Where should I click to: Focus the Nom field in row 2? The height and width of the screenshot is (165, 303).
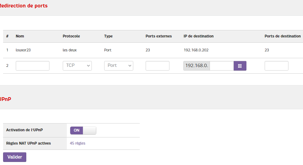32,66
